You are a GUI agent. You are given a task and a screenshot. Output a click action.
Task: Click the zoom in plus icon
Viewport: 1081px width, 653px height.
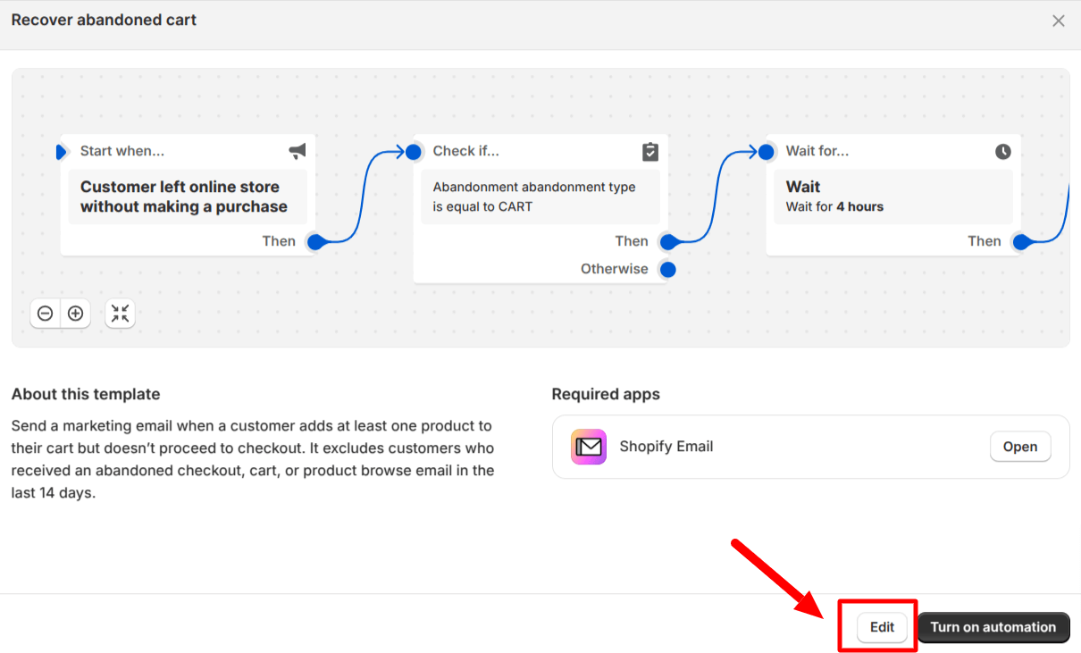pos(76,314)
